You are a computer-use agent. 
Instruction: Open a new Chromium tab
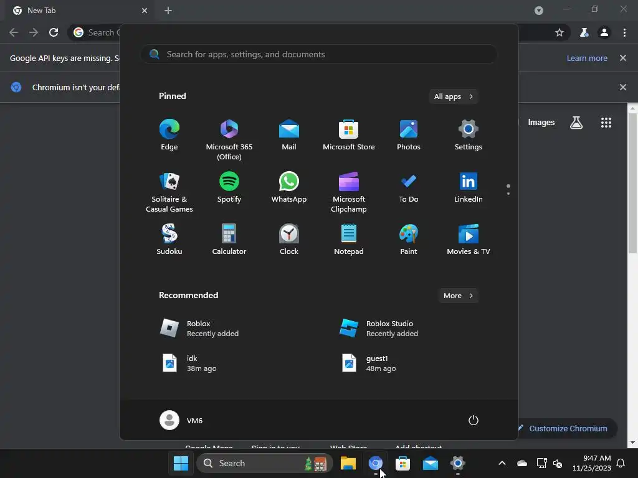(x=168, y=11)
